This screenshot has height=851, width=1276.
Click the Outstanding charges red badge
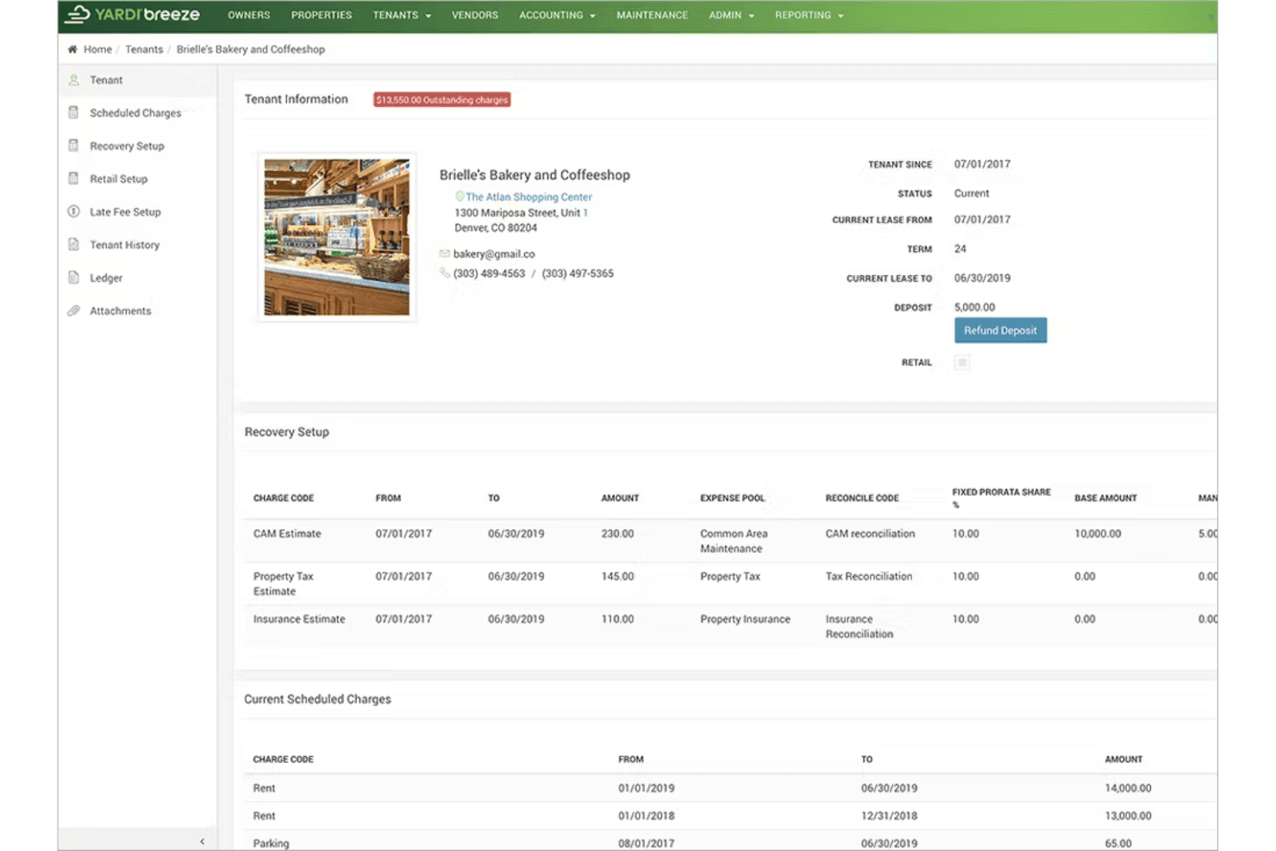[x=442, y=100]
